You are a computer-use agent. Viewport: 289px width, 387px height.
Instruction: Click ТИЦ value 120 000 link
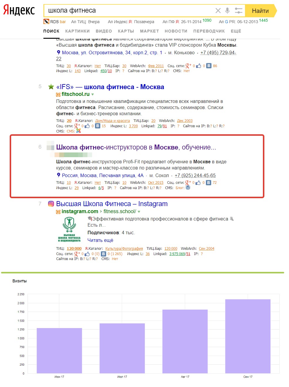[x=74, y=248]
